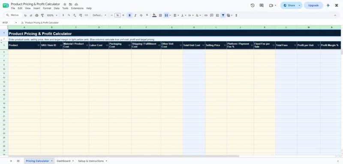Viewport: 343px width, 164px height.
Task: Open the Extensions menu
Action: point(77,8)
